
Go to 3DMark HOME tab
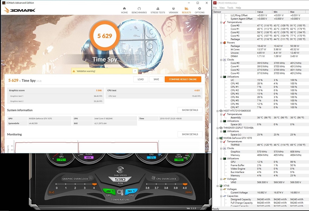tap(124, 10)
